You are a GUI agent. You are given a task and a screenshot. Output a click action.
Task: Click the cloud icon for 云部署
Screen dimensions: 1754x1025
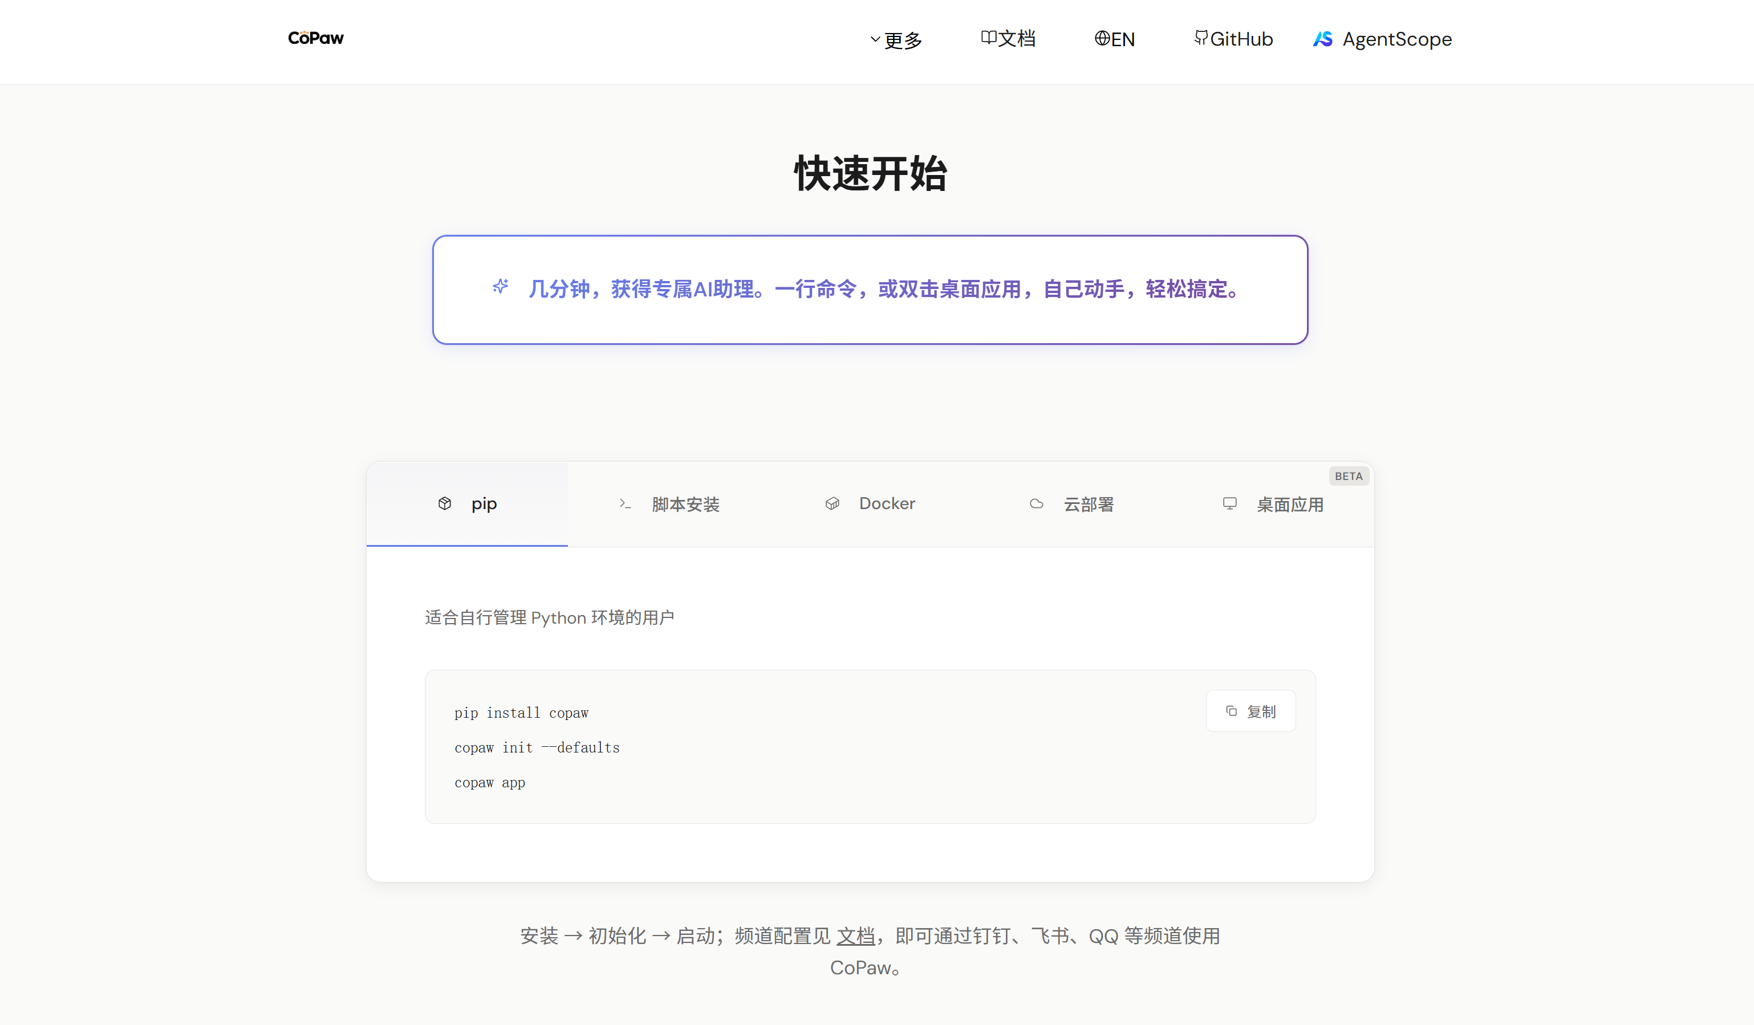[x=1037, y=504]
